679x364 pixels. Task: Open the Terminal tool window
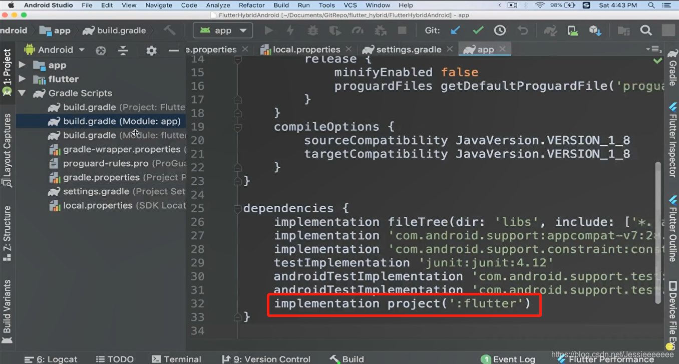(177, 359)
